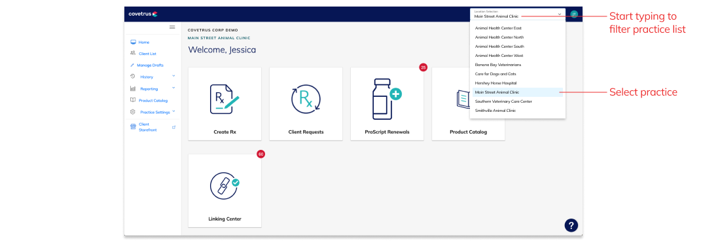Click the red 25 badge on ProScript Renewals
Screen dimensions: 720x250
[x=423, y=67]
